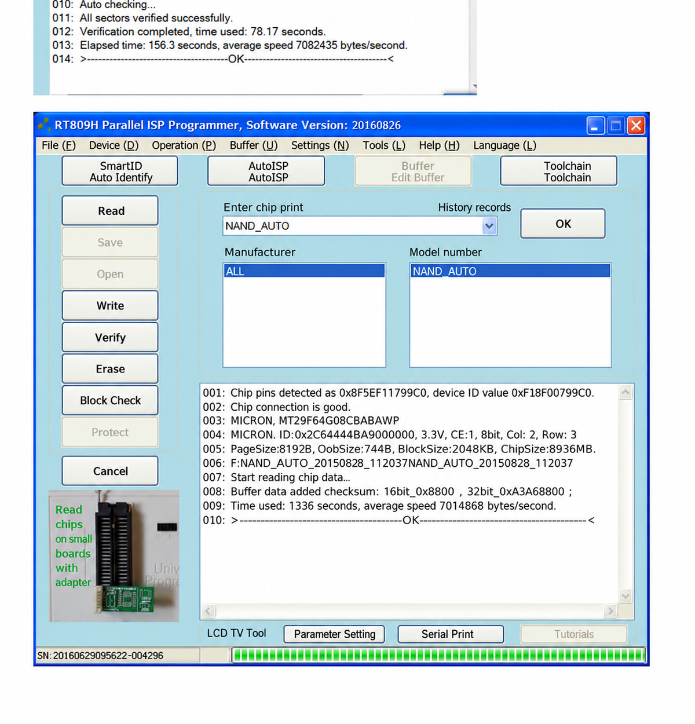The height and width of the screenshot is (724, 695).
Task: Click log line 009 Time used: 1336 seconds
Action: pyautogui.click(x=379, y=506)
